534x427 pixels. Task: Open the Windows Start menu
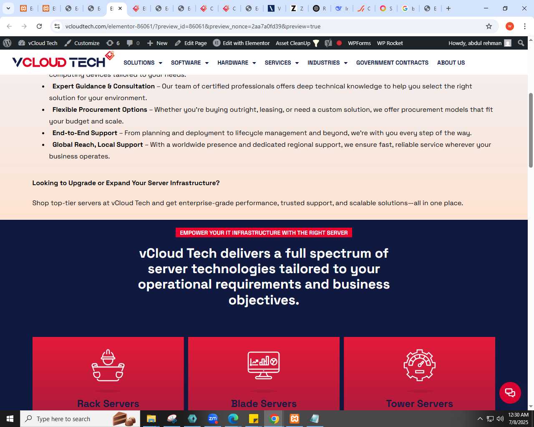(x=10, y=419)
